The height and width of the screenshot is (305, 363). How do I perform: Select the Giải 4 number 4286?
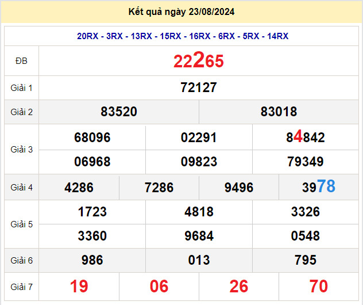tap(79, 188)
